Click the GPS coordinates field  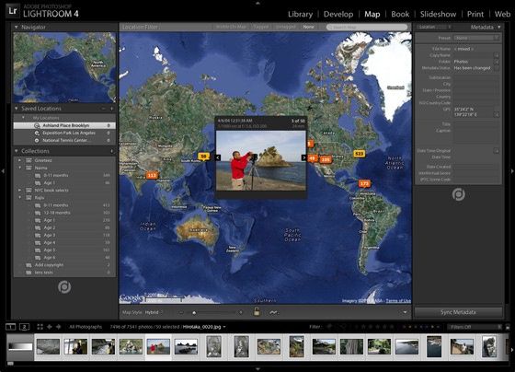pos(474,111)
